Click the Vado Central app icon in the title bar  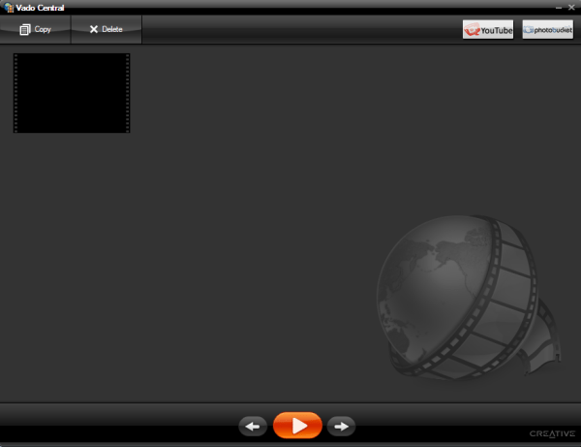click(9, 8)
